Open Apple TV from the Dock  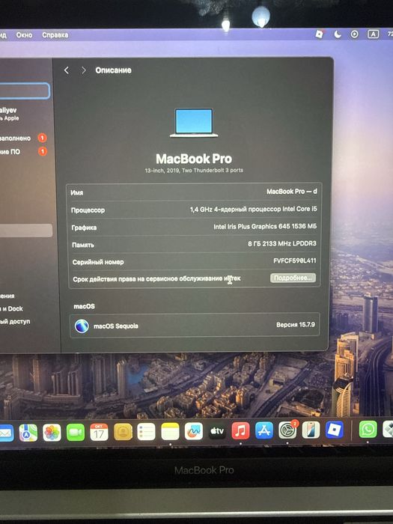coord(217,431)
